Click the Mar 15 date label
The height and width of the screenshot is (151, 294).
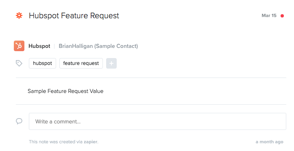coord(269,15)
